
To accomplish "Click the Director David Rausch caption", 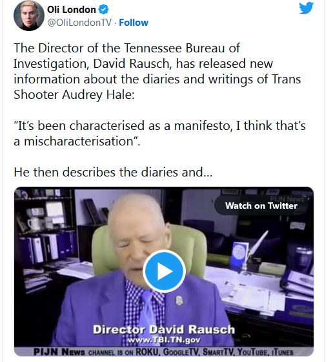I will click(164, 329).
